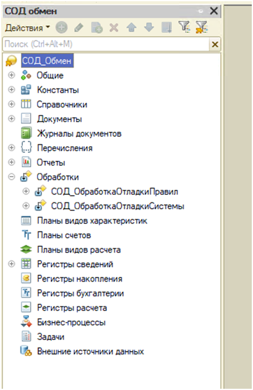This screenshot has width=253, height=390.
Task: Click the sort list toolbar icon
Action: pos(166,27)
